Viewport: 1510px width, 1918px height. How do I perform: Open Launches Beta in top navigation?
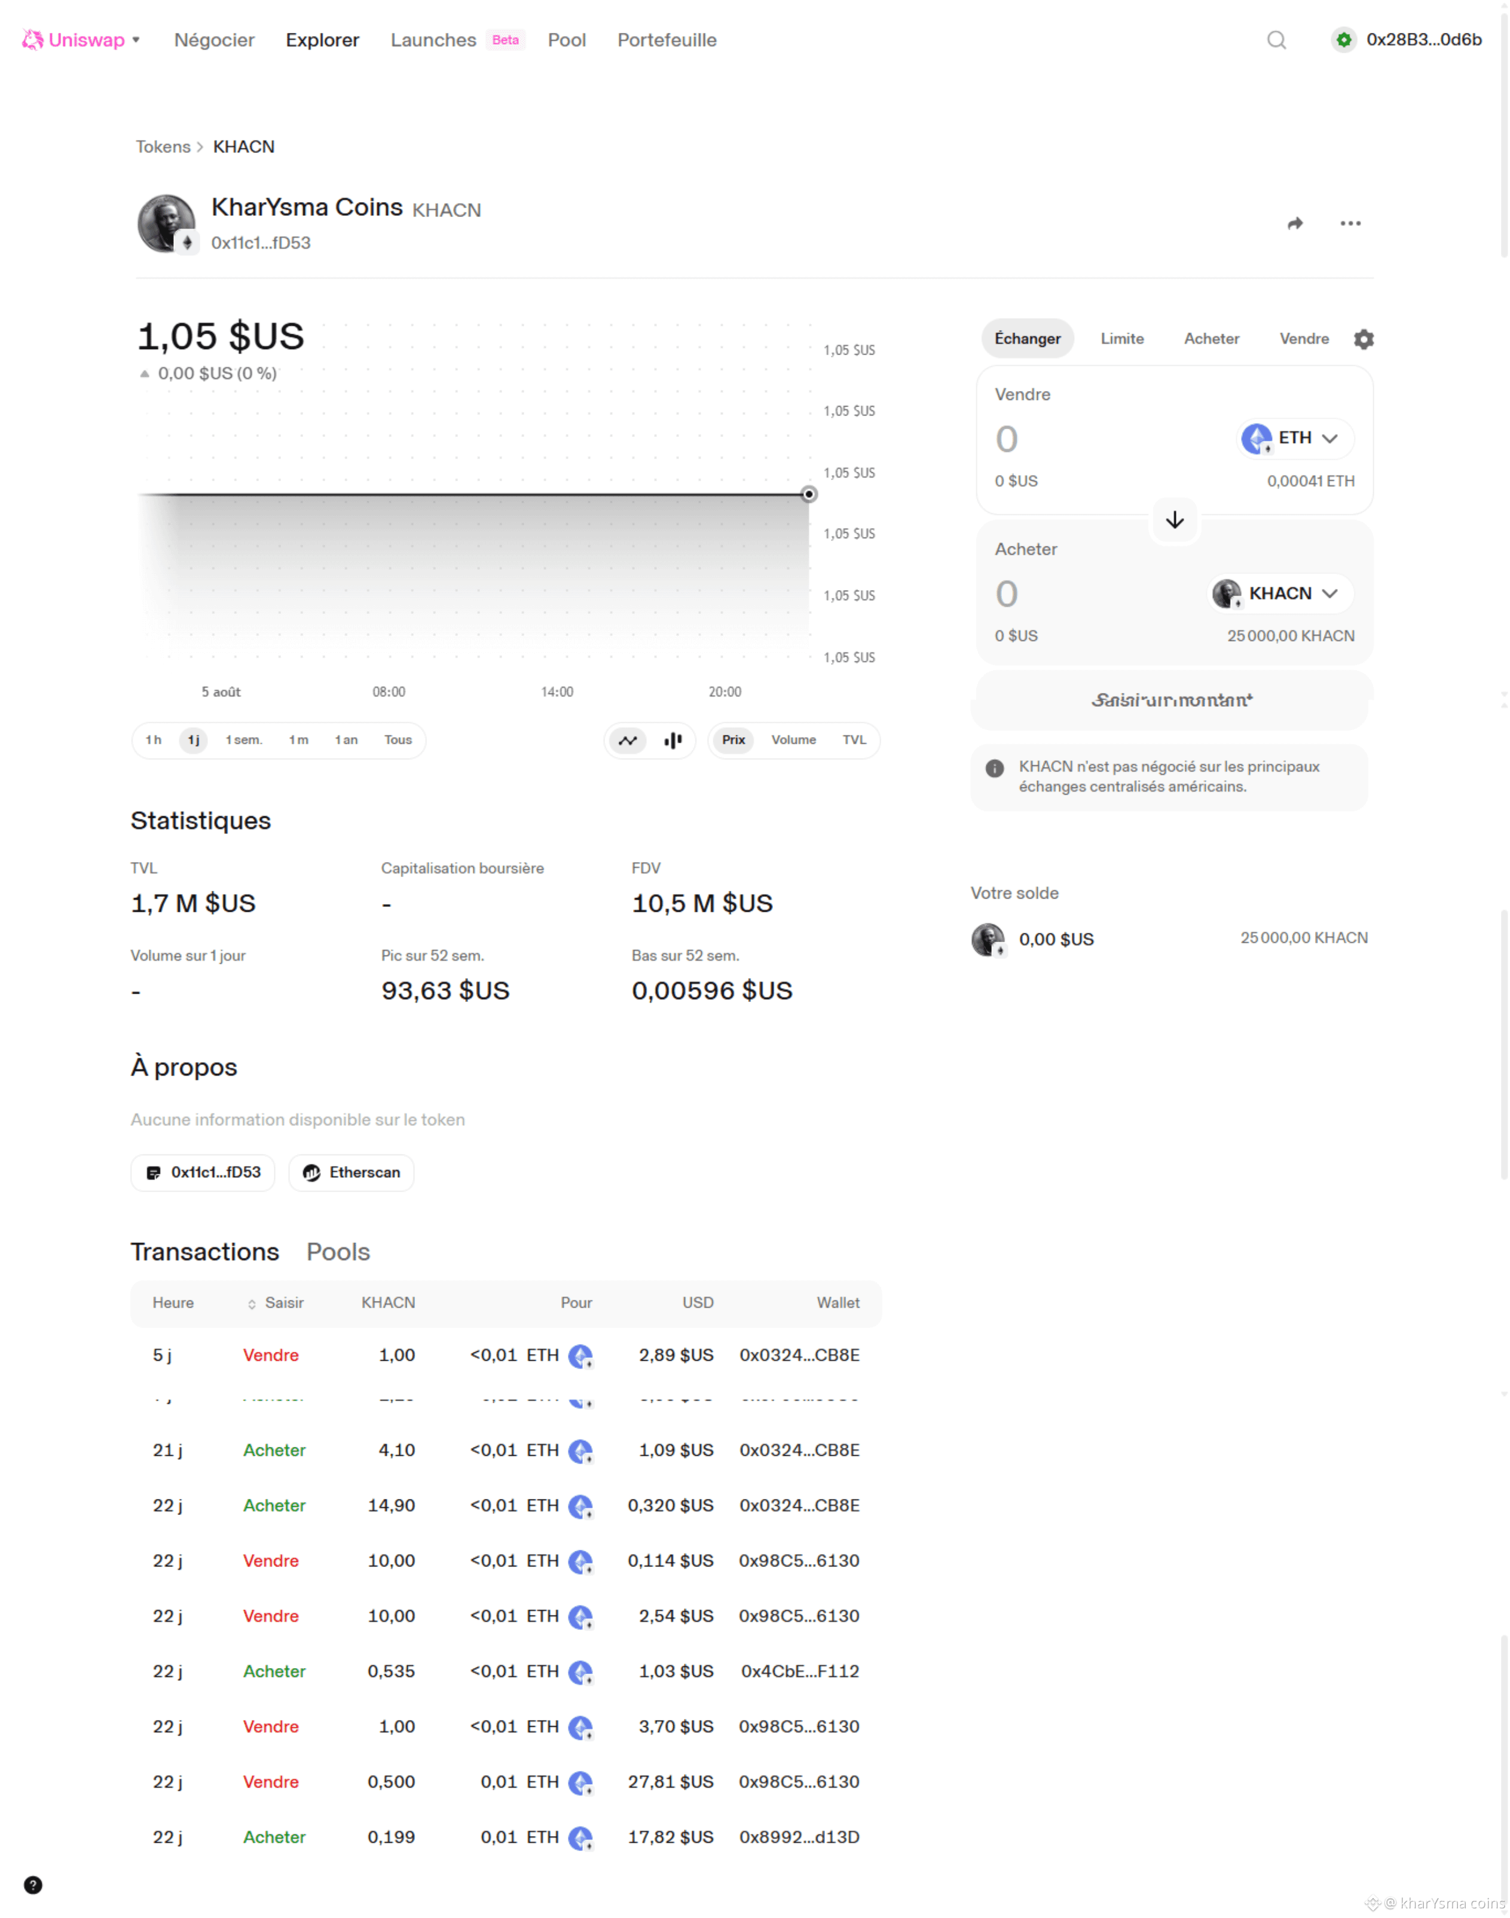(457, 40)
